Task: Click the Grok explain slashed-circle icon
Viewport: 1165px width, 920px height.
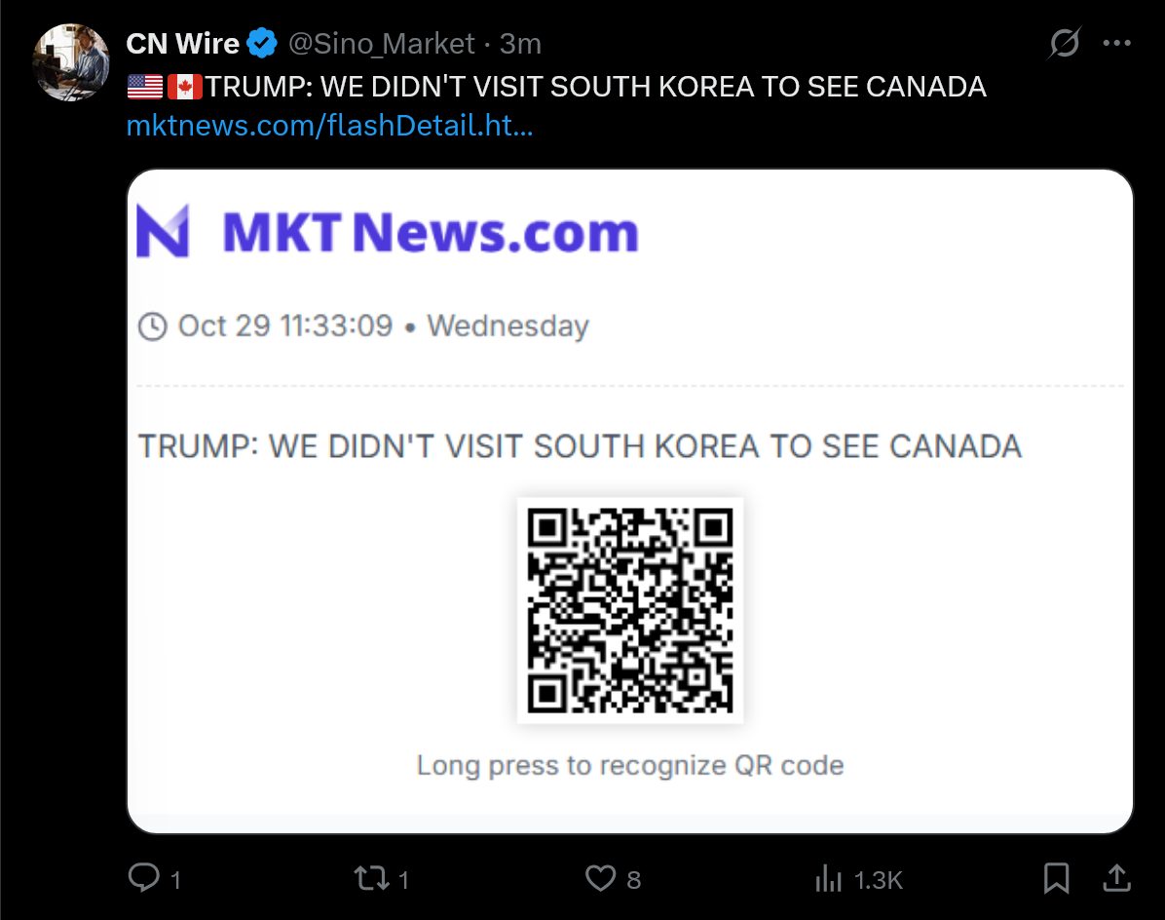Action: click(1064, 42)
